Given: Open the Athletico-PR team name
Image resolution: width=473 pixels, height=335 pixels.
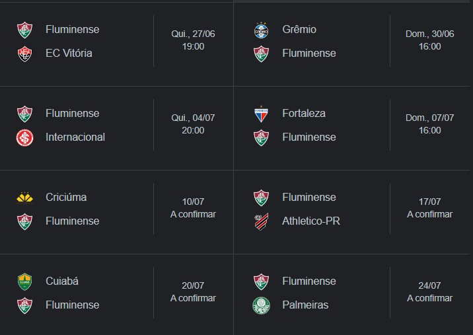Looking at the screenshot, I should [x=311, y=221].
